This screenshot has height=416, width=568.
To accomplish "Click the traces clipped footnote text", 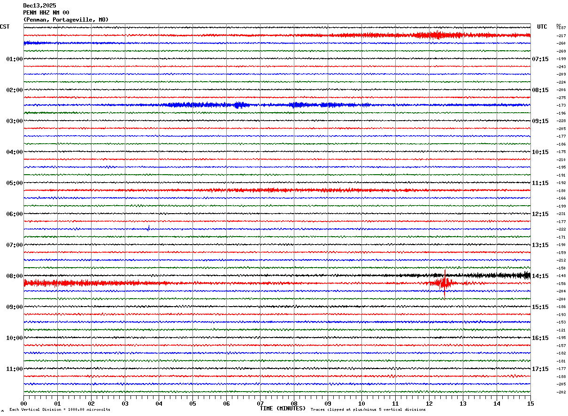I will pyautogui.click(x=368, y=410).
